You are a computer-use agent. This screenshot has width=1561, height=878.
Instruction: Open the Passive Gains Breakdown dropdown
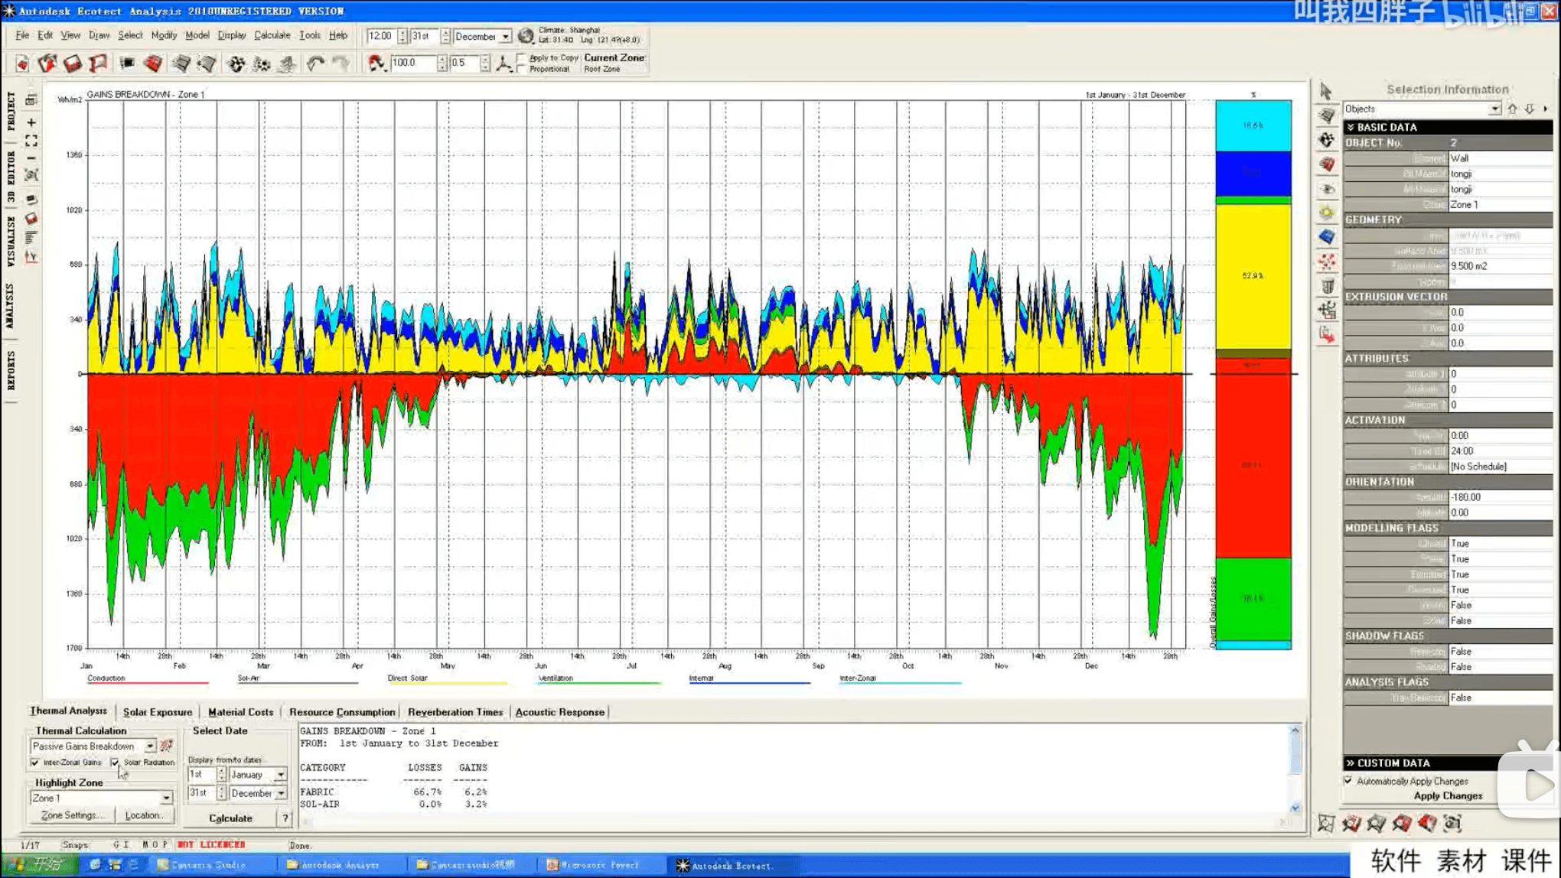[150, 746]
